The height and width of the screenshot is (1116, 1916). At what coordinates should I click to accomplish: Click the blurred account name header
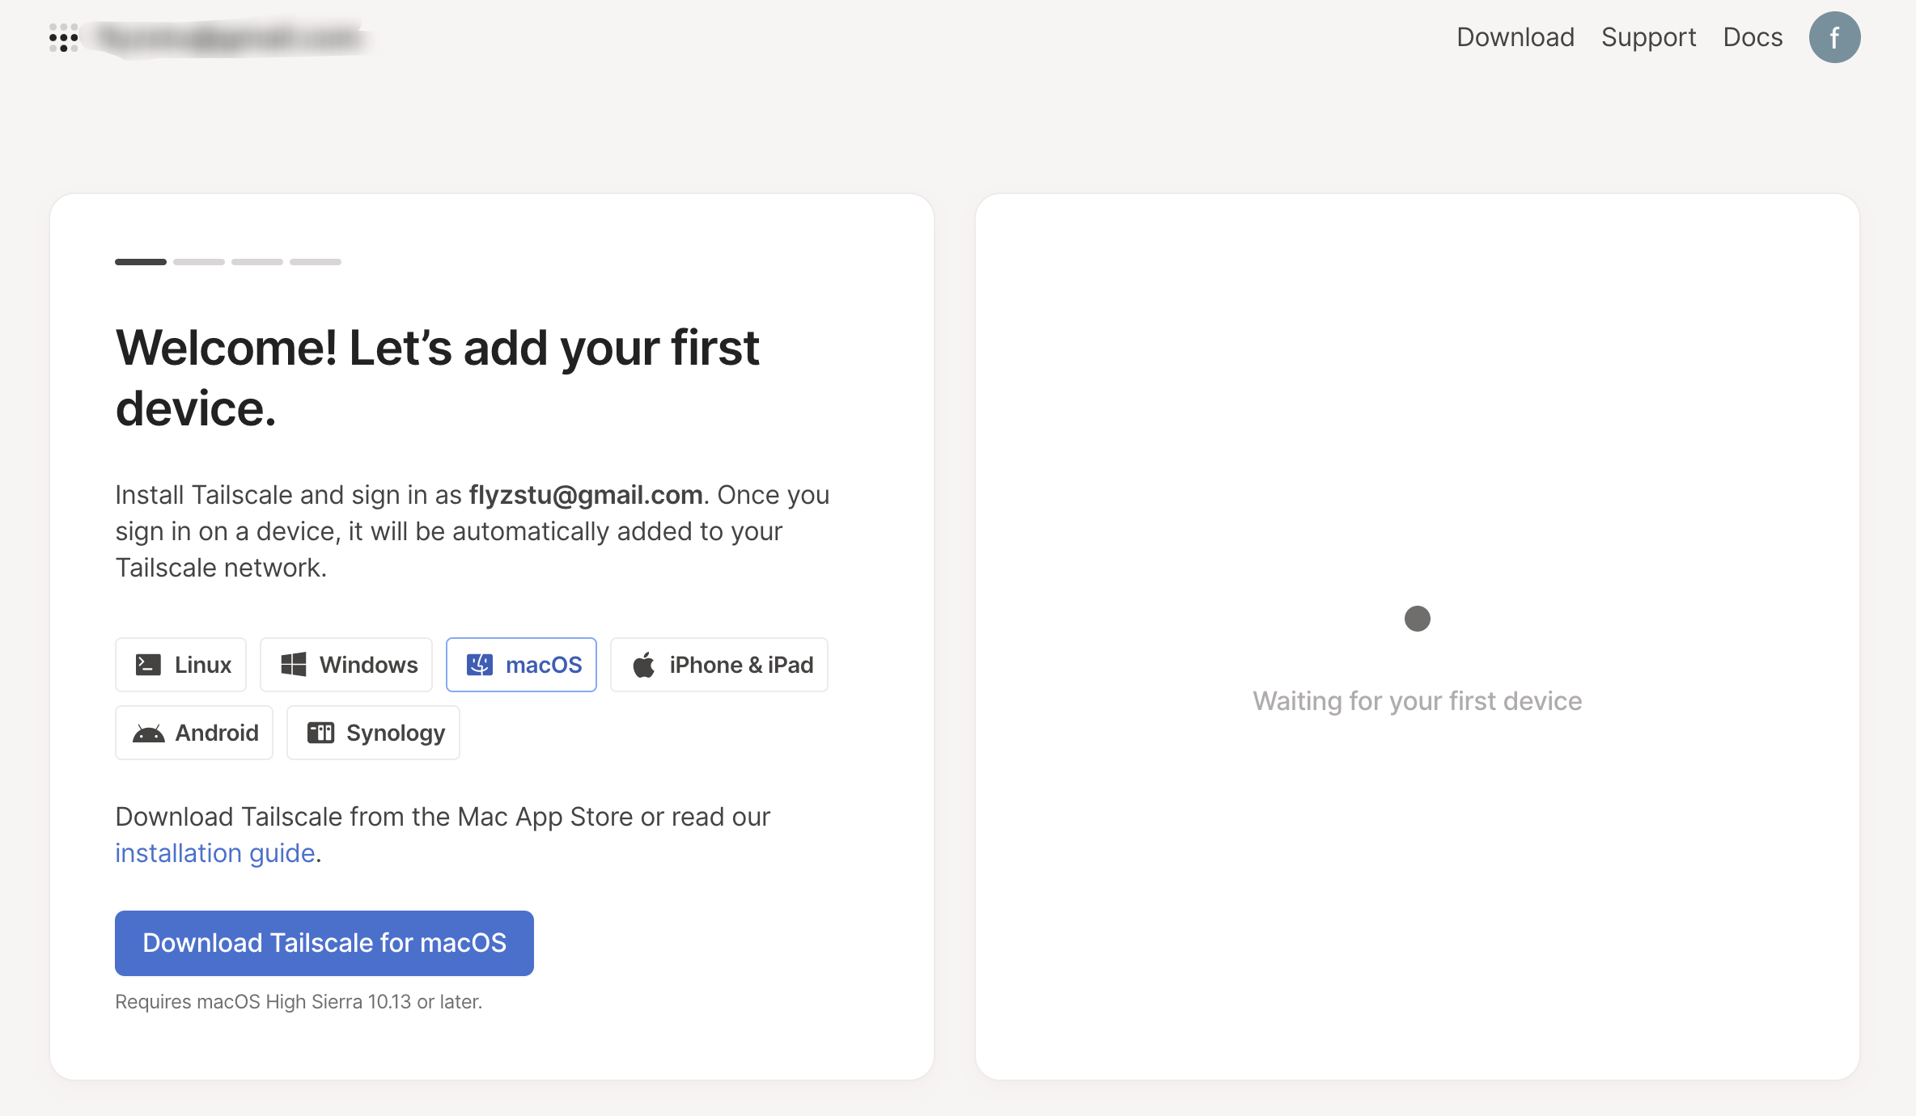(231, 37)
